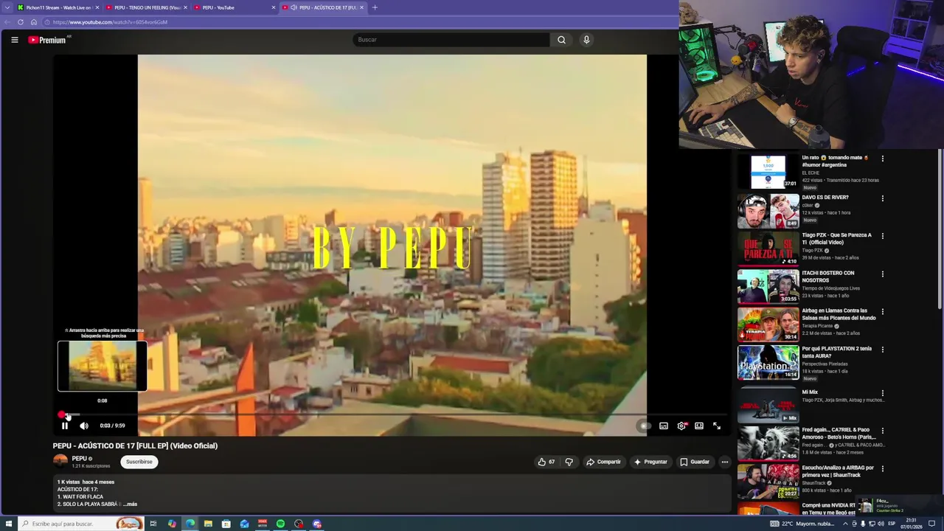Open the Edge browser taskbar icon
Viewport: 944px width, 531px height.
tap(190, 524)
